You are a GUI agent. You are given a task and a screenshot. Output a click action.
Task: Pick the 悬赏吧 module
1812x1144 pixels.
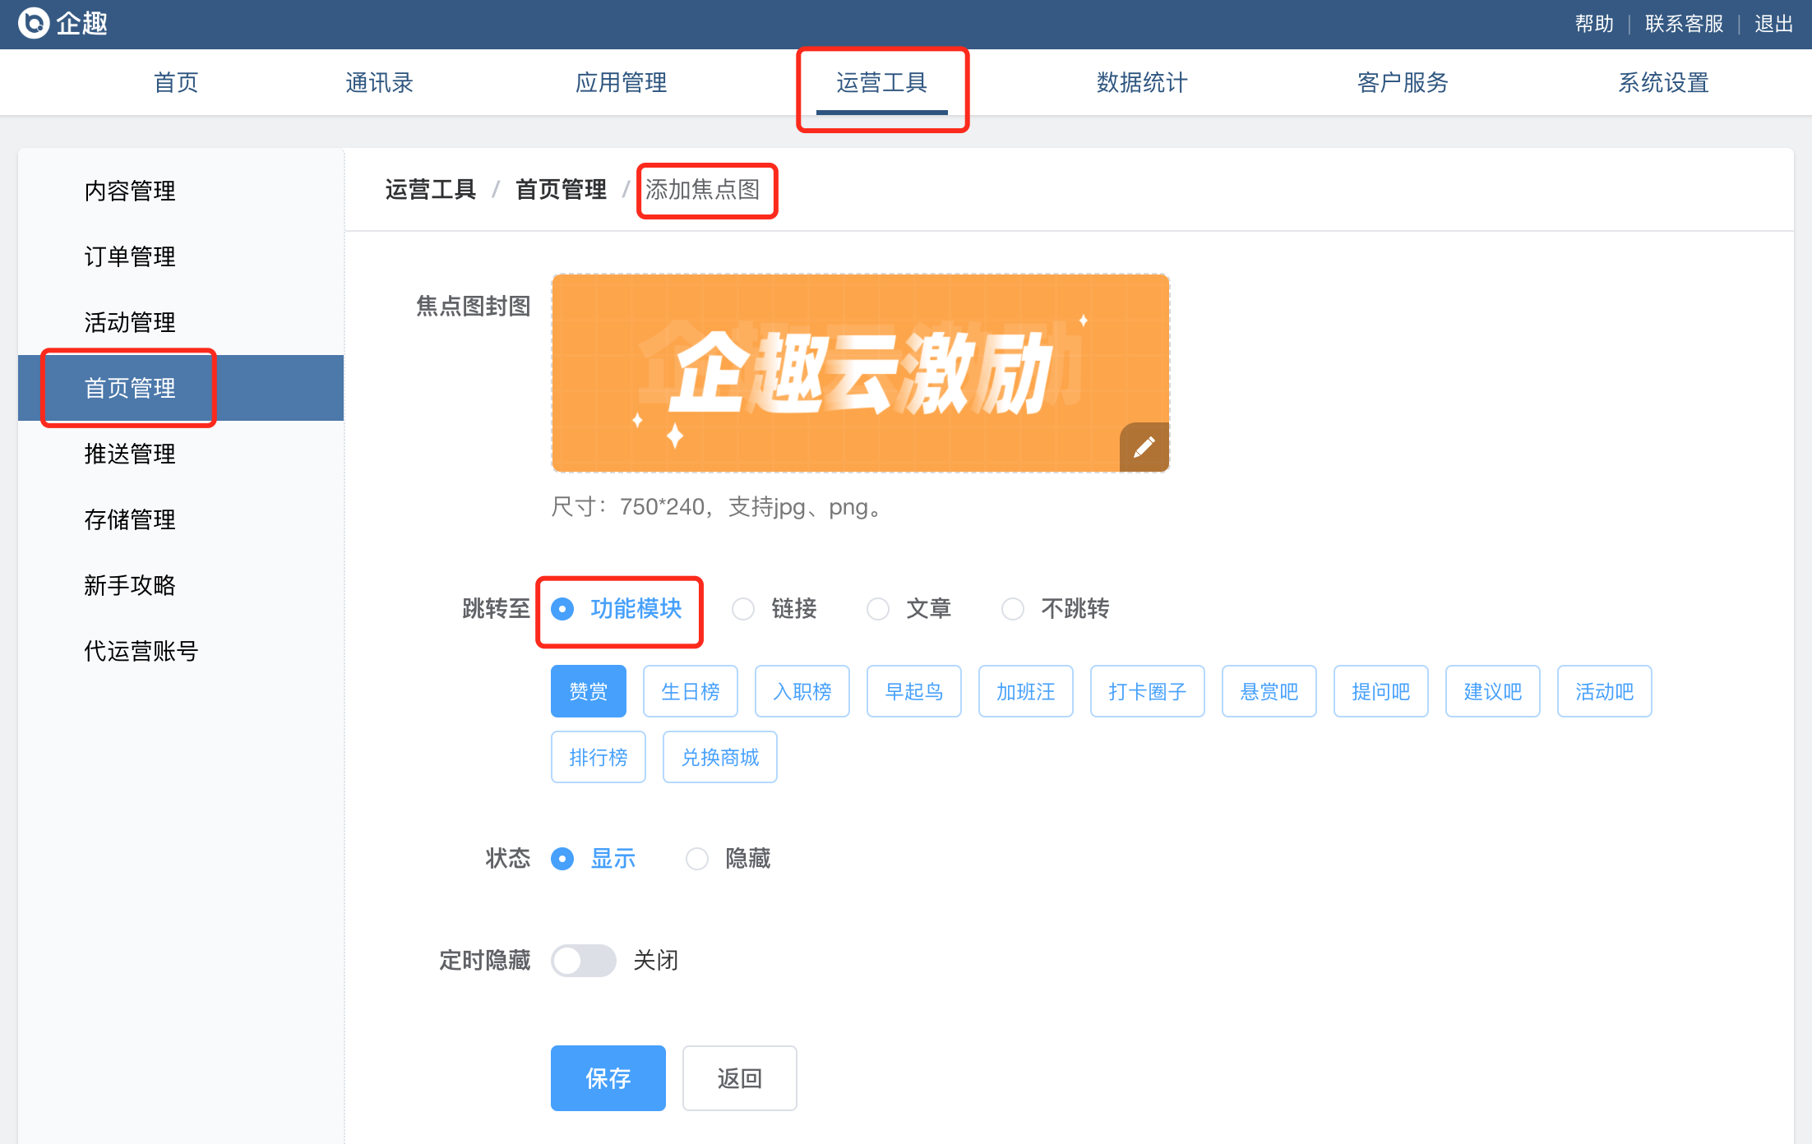click(1269, 691)
